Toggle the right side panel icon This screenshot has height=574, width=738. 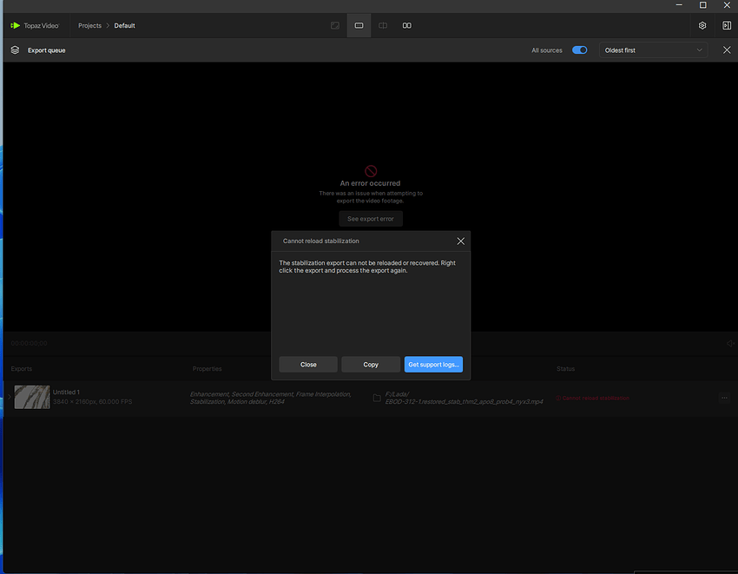(x=727, y=25)
